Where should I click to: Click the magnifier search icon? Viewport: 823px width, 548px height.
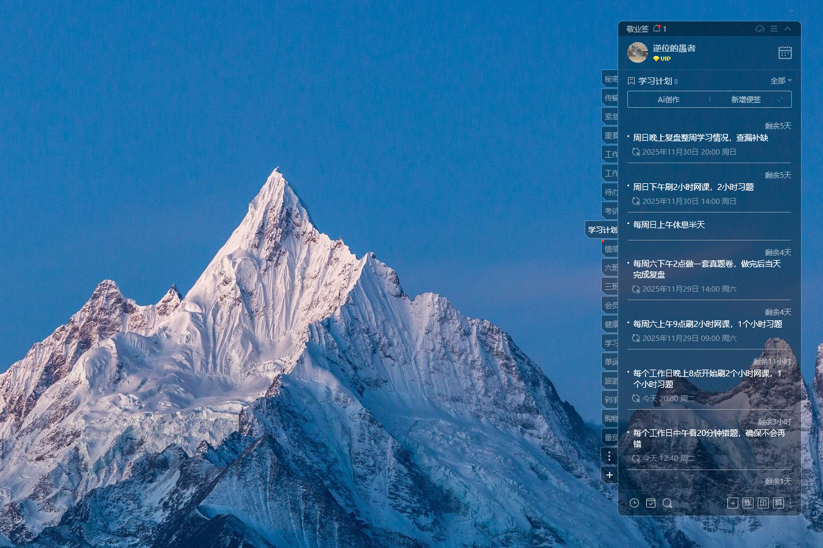[x=667, y=503]
